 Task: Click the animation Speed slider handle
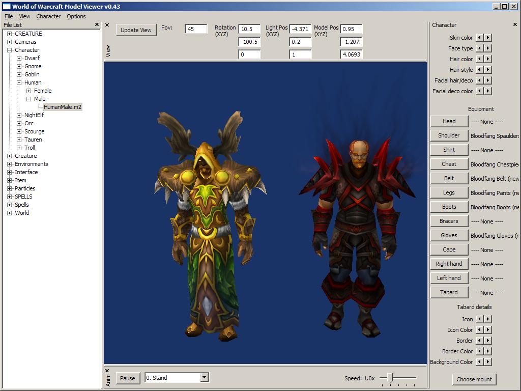[390, 378]
